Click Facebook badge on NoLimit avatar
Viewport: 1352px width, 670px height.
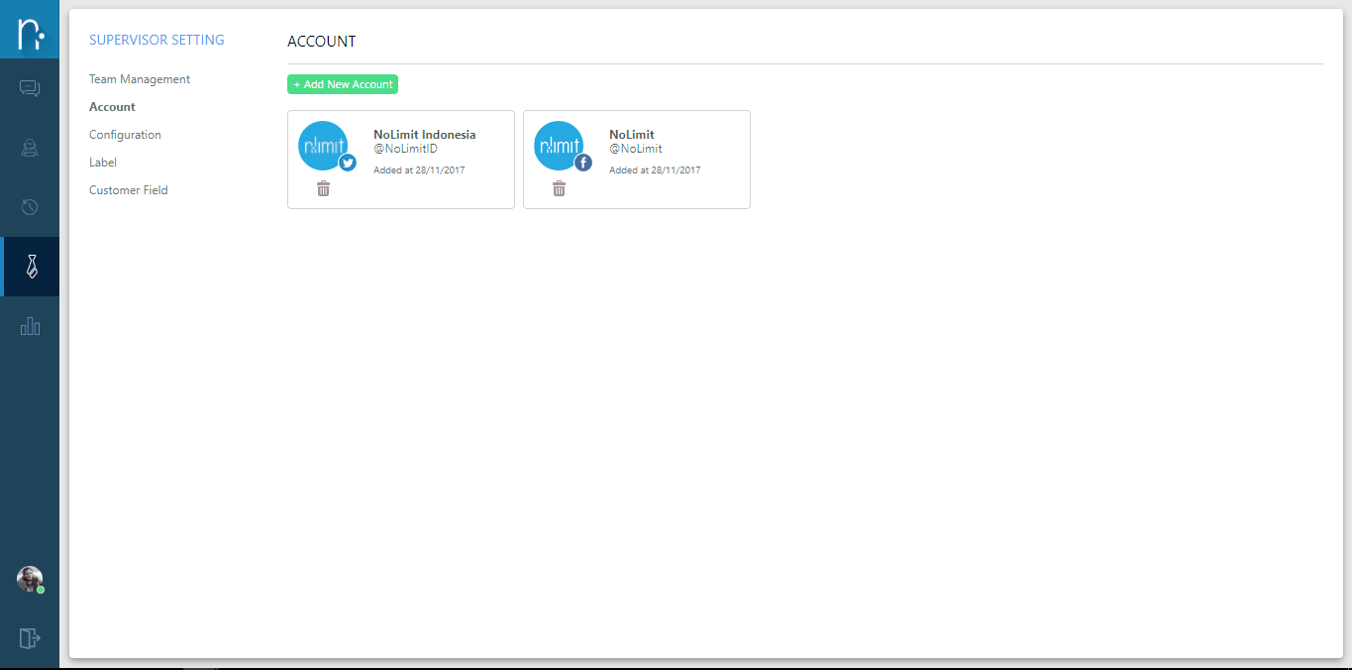[x=583, y=163]
